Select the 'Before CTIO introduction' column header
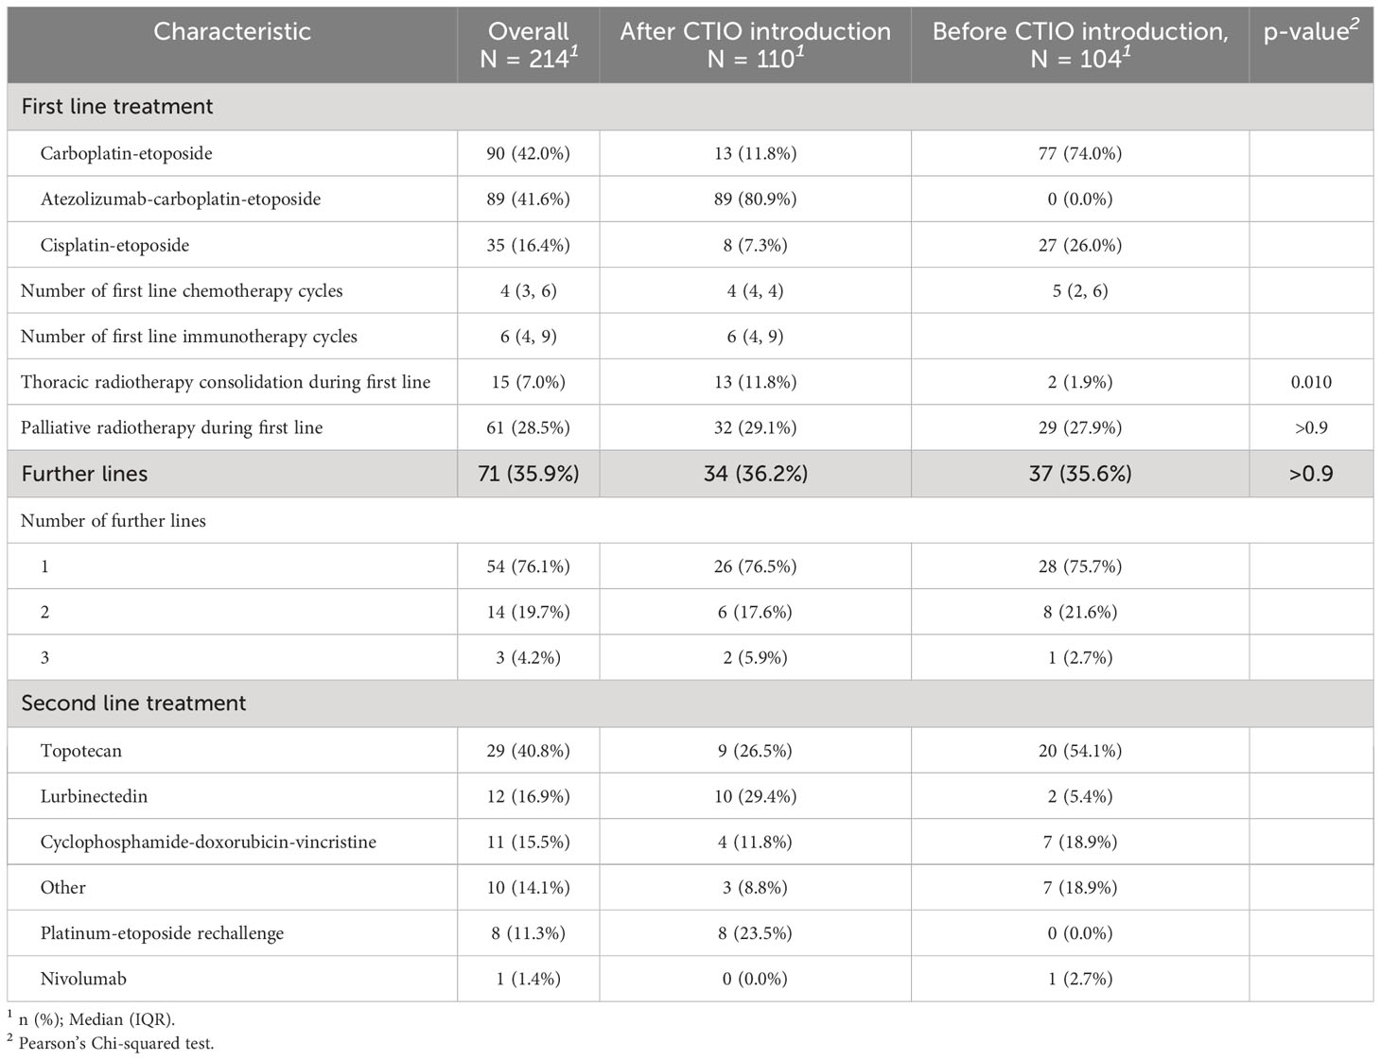The width and height of the screenshot is (1381, 1060). [1080, 44]
